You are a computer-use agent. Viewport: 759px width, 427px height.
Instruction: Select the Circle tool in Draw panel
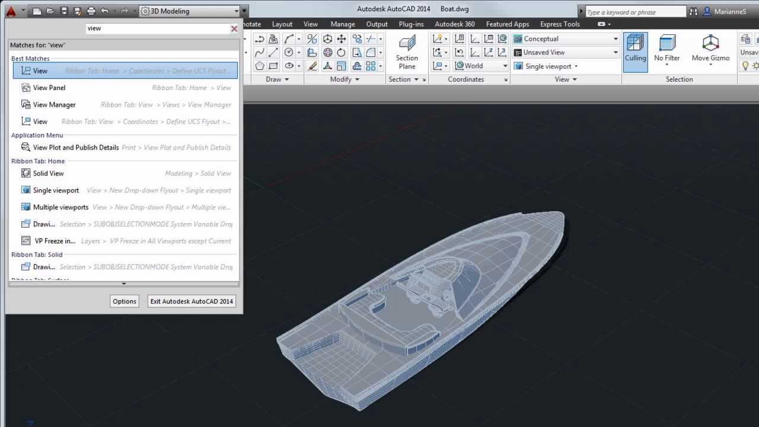[x=289, y=52]
